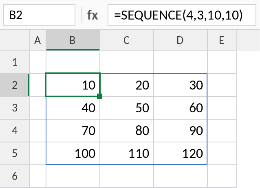
Task: Click cell containing 40
Action: coord(73,108)
